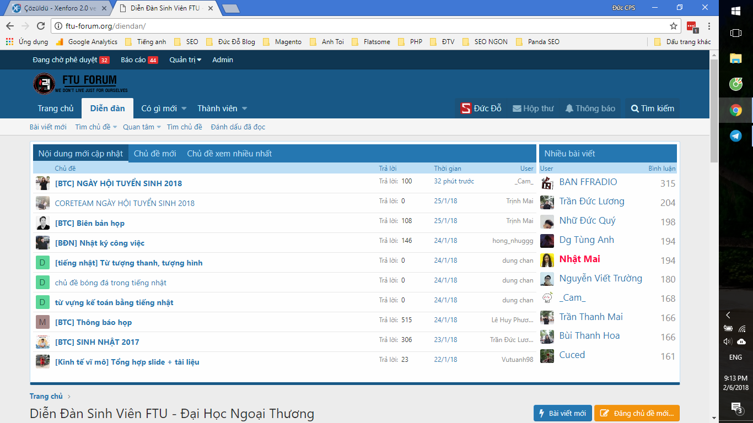Viewport: 753px width, 423px height.
Task: Expand the Có gì mới dropdown arrow
Action: (x=184, y=109)
